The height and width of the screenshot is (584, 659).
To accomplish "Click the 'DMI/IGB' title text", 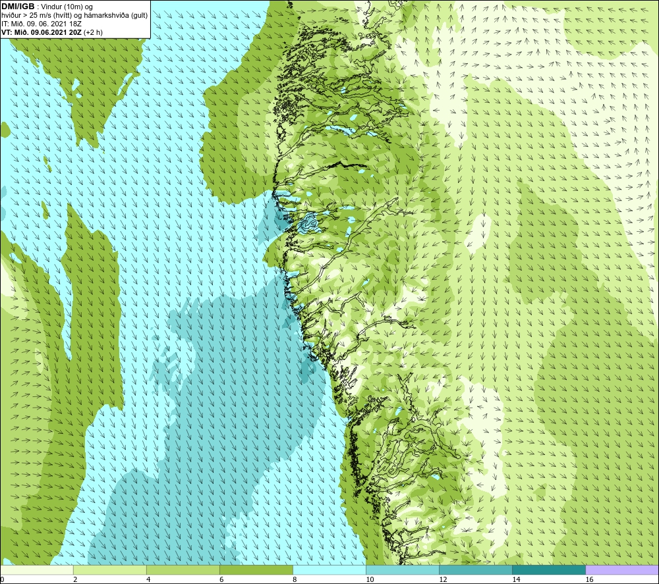I will 18,7.
